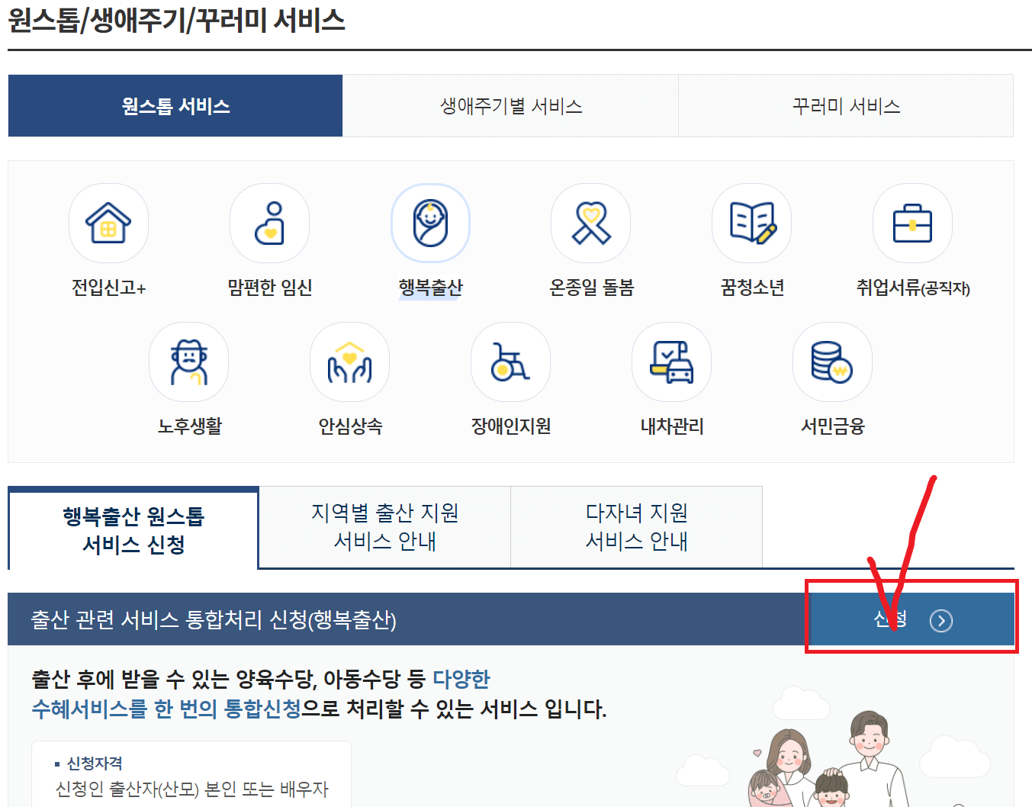Open the 다자녀 지원 서비스 안내 tab
The image size is (1032, 807).
[x=636, y=527]
